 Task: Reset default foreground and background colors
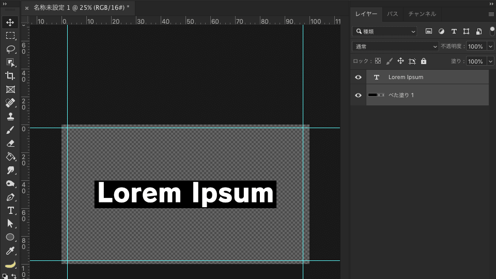(5, 276)
